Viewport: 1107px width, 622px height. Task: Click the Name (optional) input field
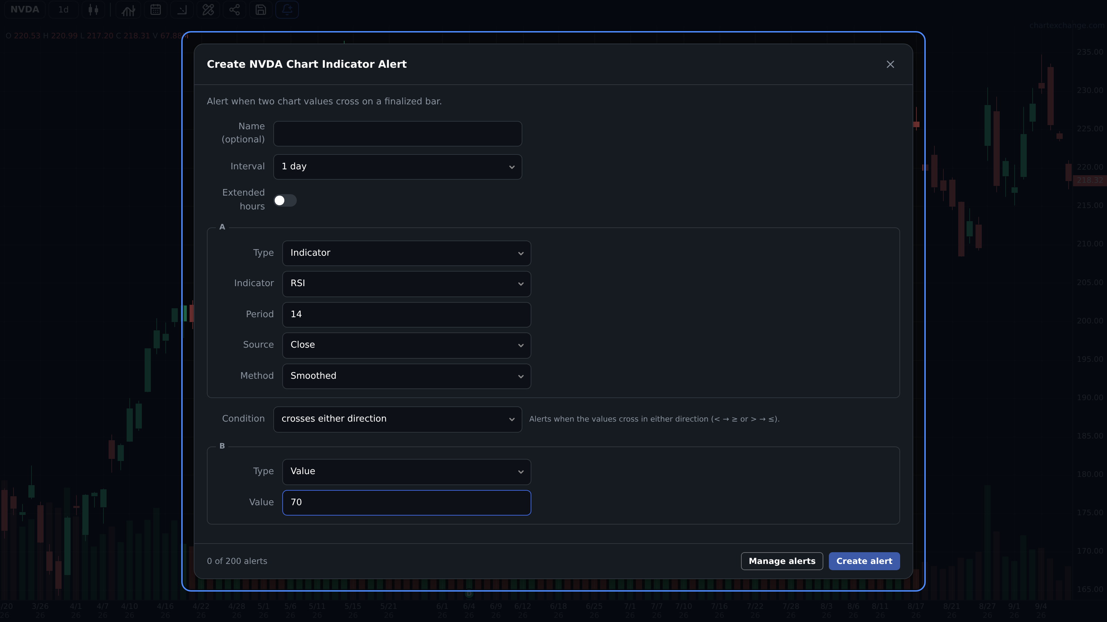[397, 133]
